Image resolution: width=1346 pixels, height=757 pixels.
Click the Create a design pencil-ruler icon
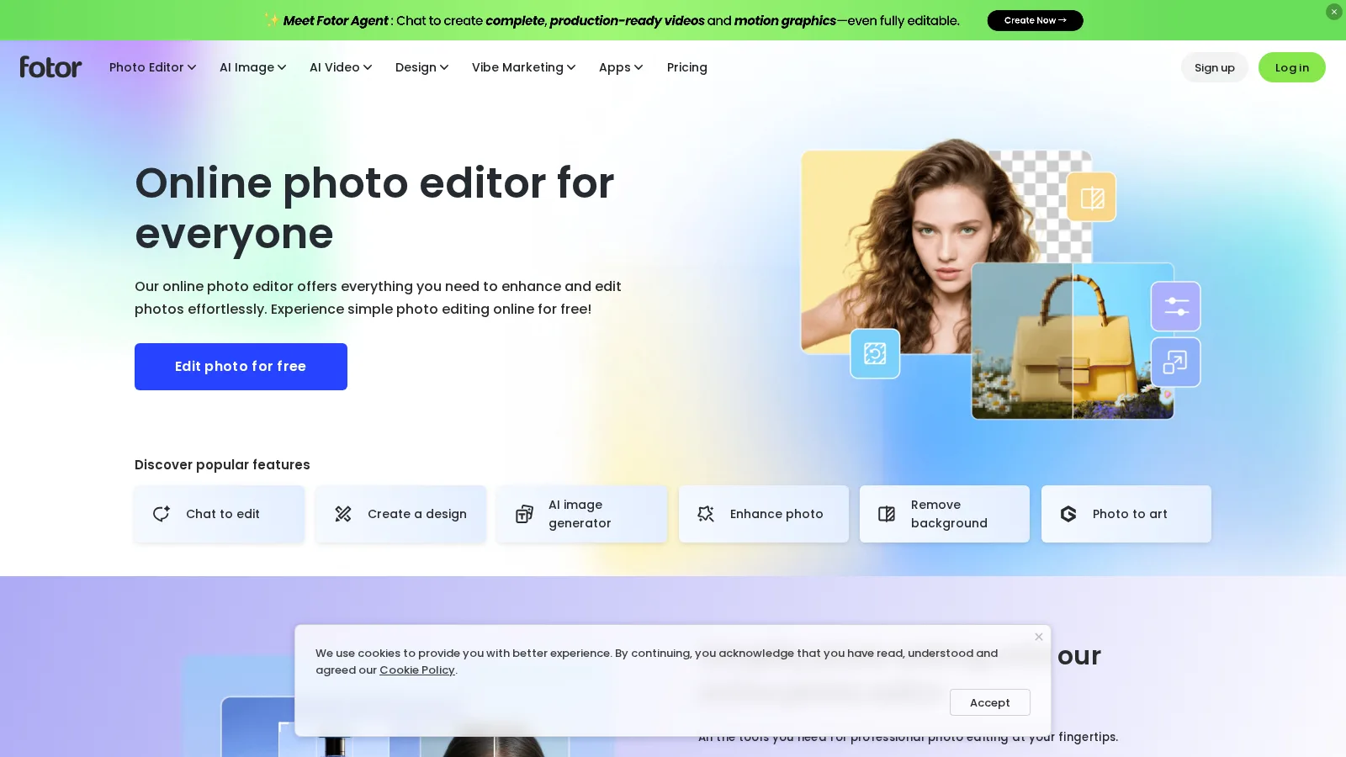[x=343, y=514]
